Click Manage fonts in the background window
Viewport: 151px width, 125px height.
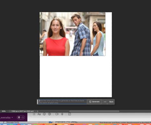point(13,122)
